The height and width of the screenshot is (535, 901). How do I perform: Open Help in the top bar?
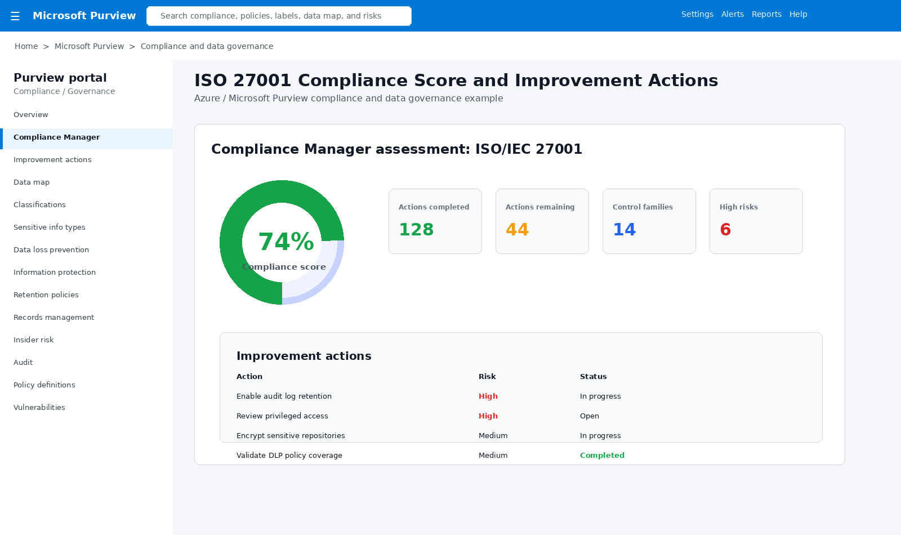pyautogui.click(x=798, y=14)
